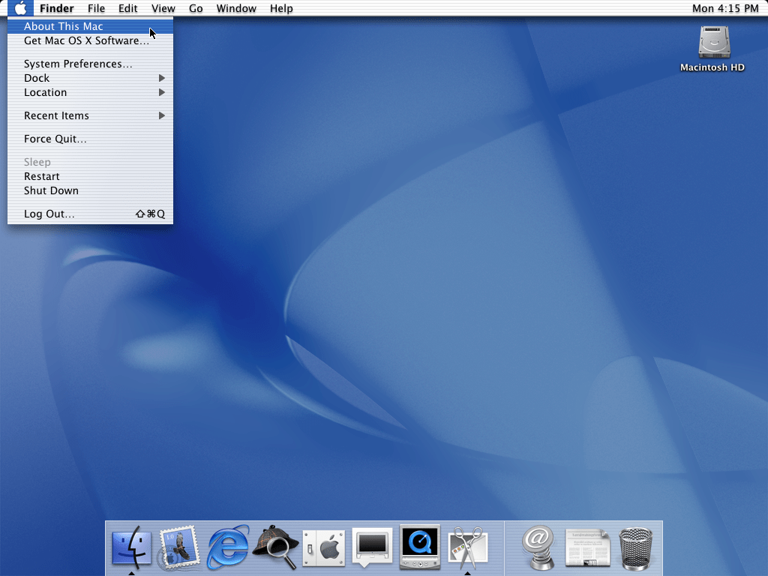This screenshot has height=576, width=768.
Task: Open the newspaper document in Dock
Action: (x=587, y=548)
